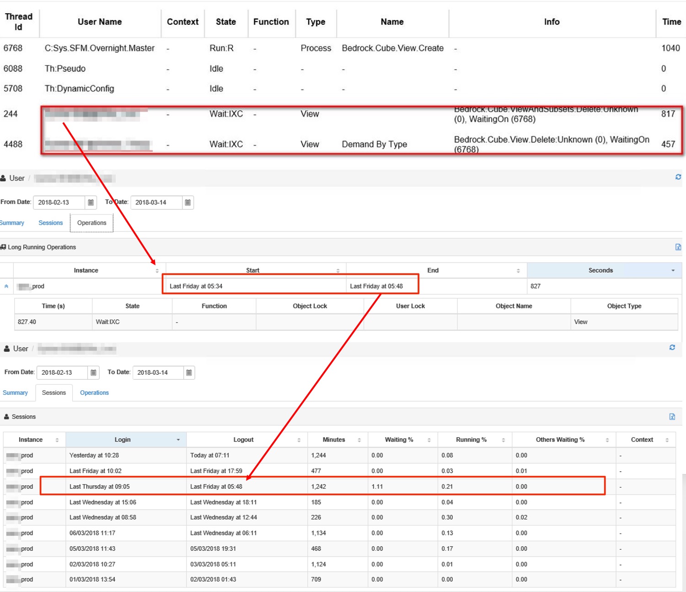Click Thread Id column header
This screenshot has width=686, height=592.
point(18,22)
